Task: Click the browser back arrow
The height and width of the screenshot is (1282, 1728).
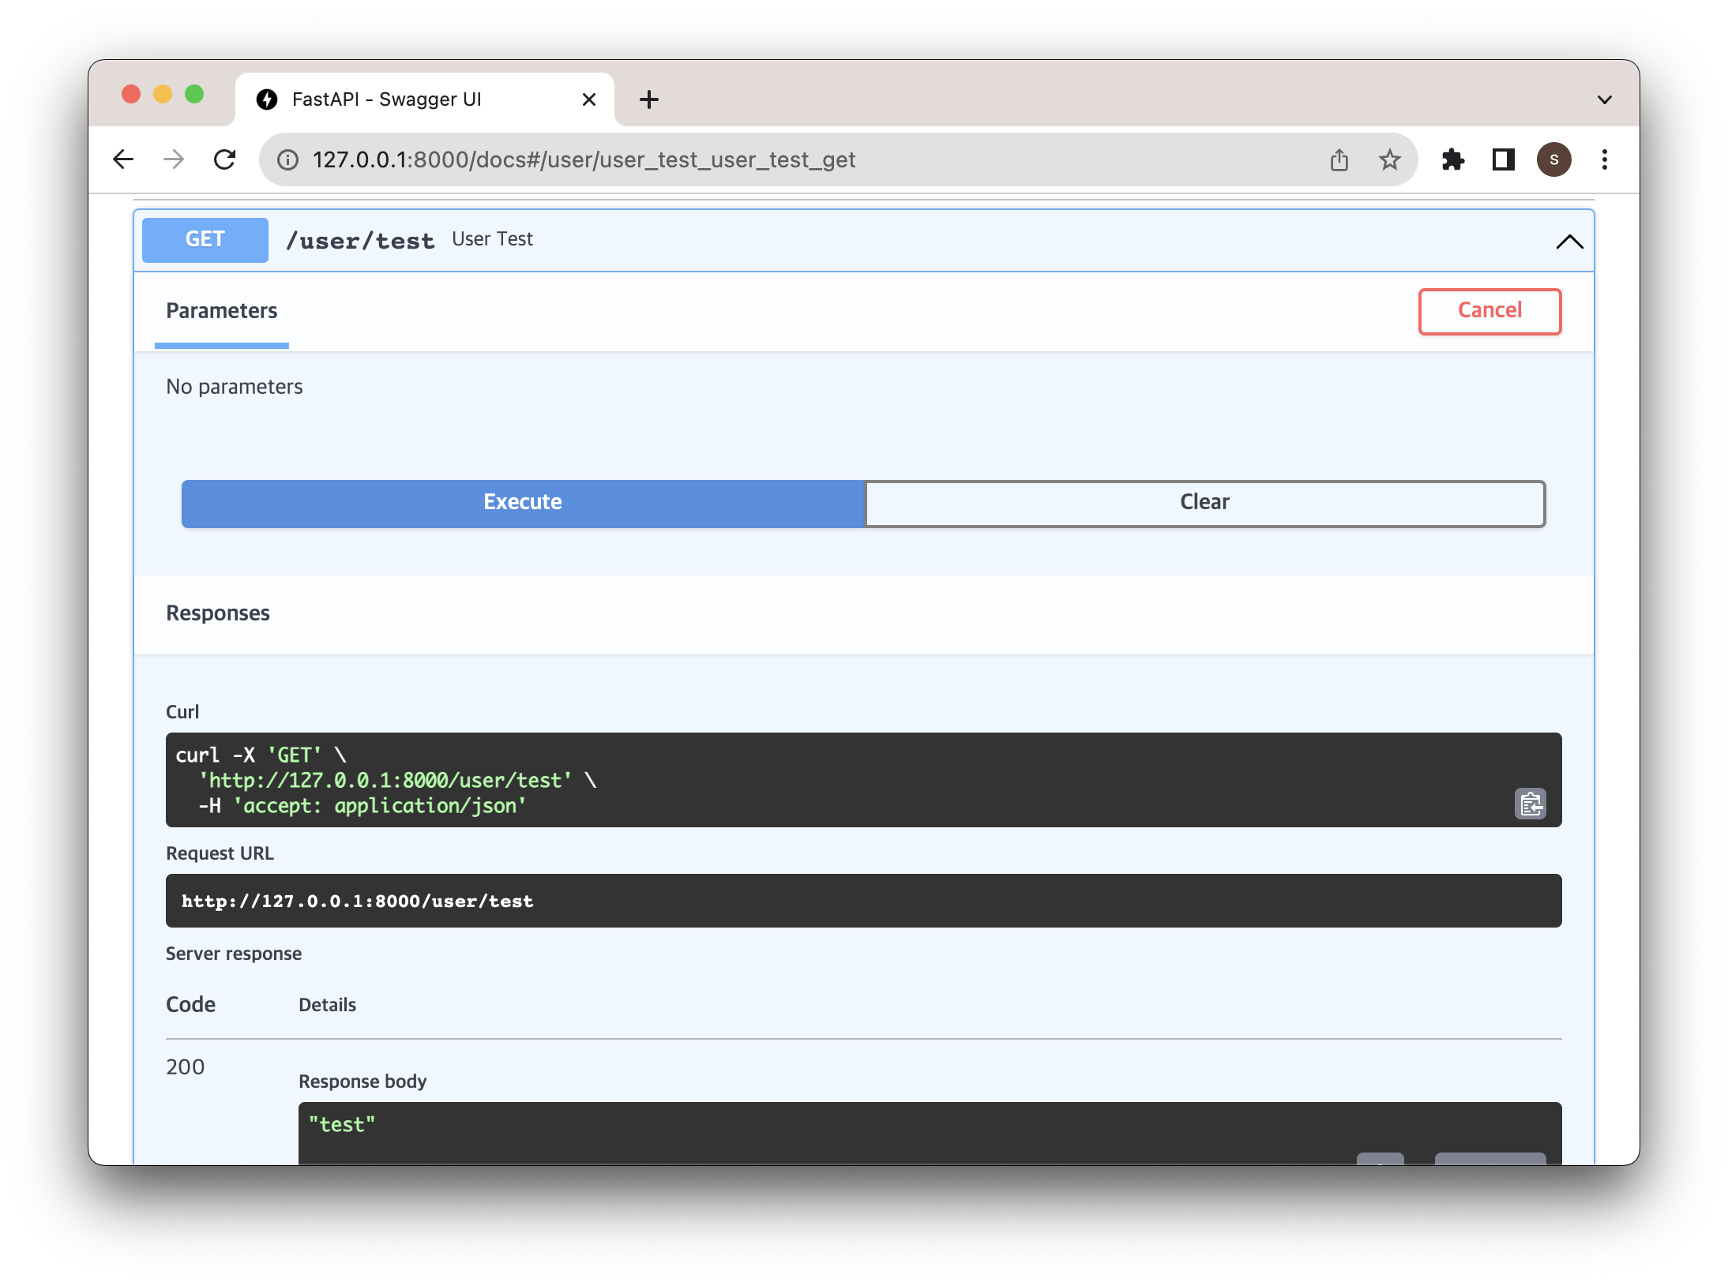Action: pyautogui.click(x=124, y=159)
